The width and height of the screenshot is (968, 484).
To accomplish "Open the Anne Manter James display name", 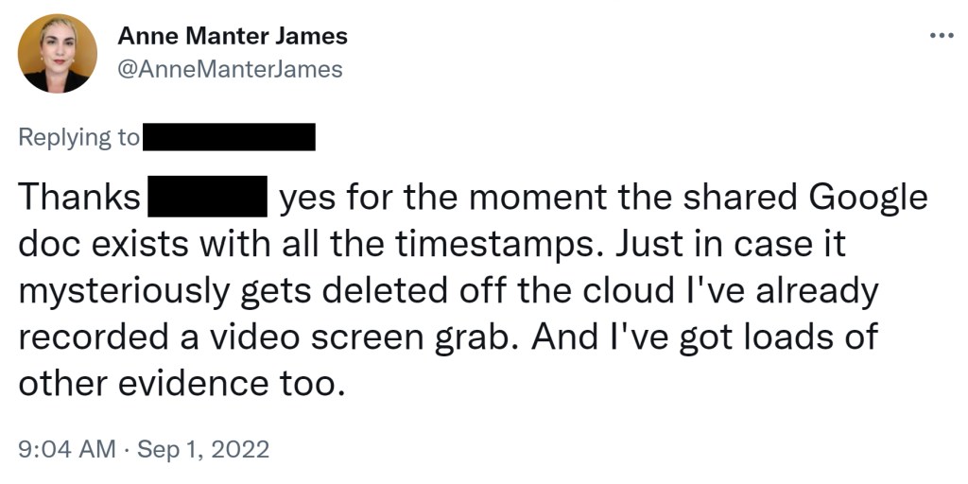I will pyautogui.click(x=233, y=37).
